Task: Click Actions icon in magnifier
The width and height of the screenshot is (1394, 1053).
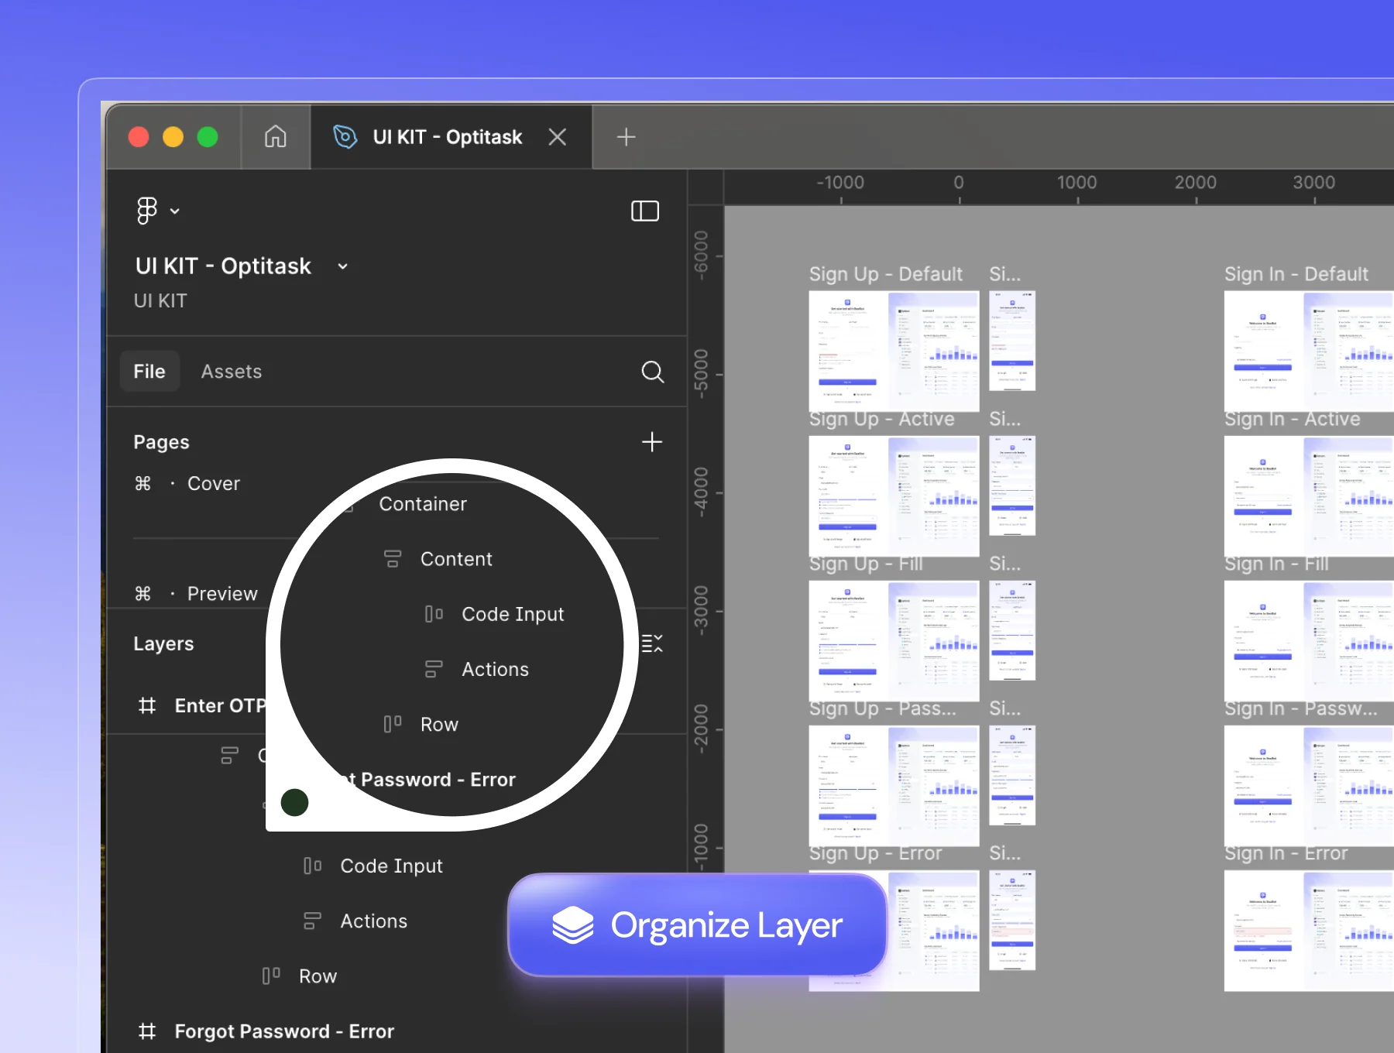Action: tap(434, 669)
